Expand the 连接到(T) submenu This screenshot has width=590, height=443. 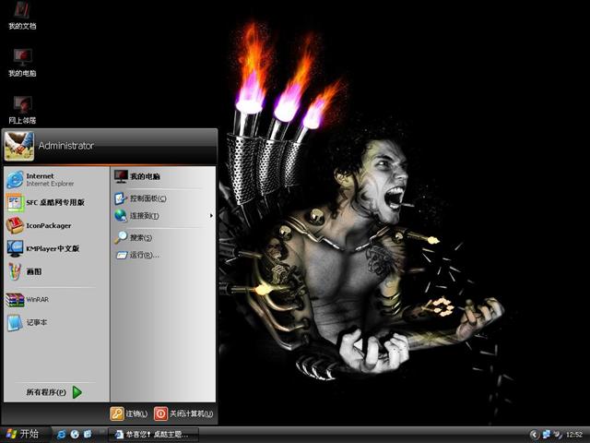coord(144,216)
